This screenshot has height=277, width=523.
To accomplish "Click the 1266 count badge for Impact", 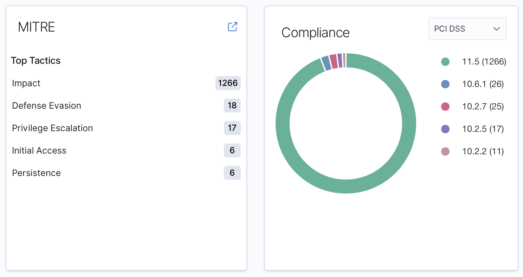I will (228, 83).
